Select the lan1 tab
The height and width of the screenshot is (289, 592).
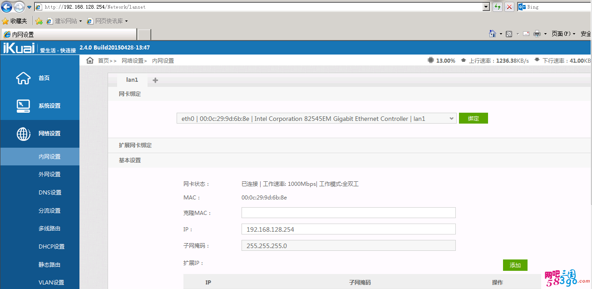(132, 80)
